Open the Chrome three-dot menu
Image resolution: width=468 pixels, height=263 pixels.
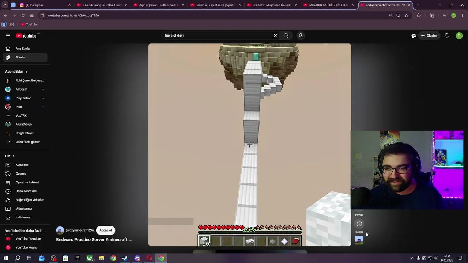[463, 15]
